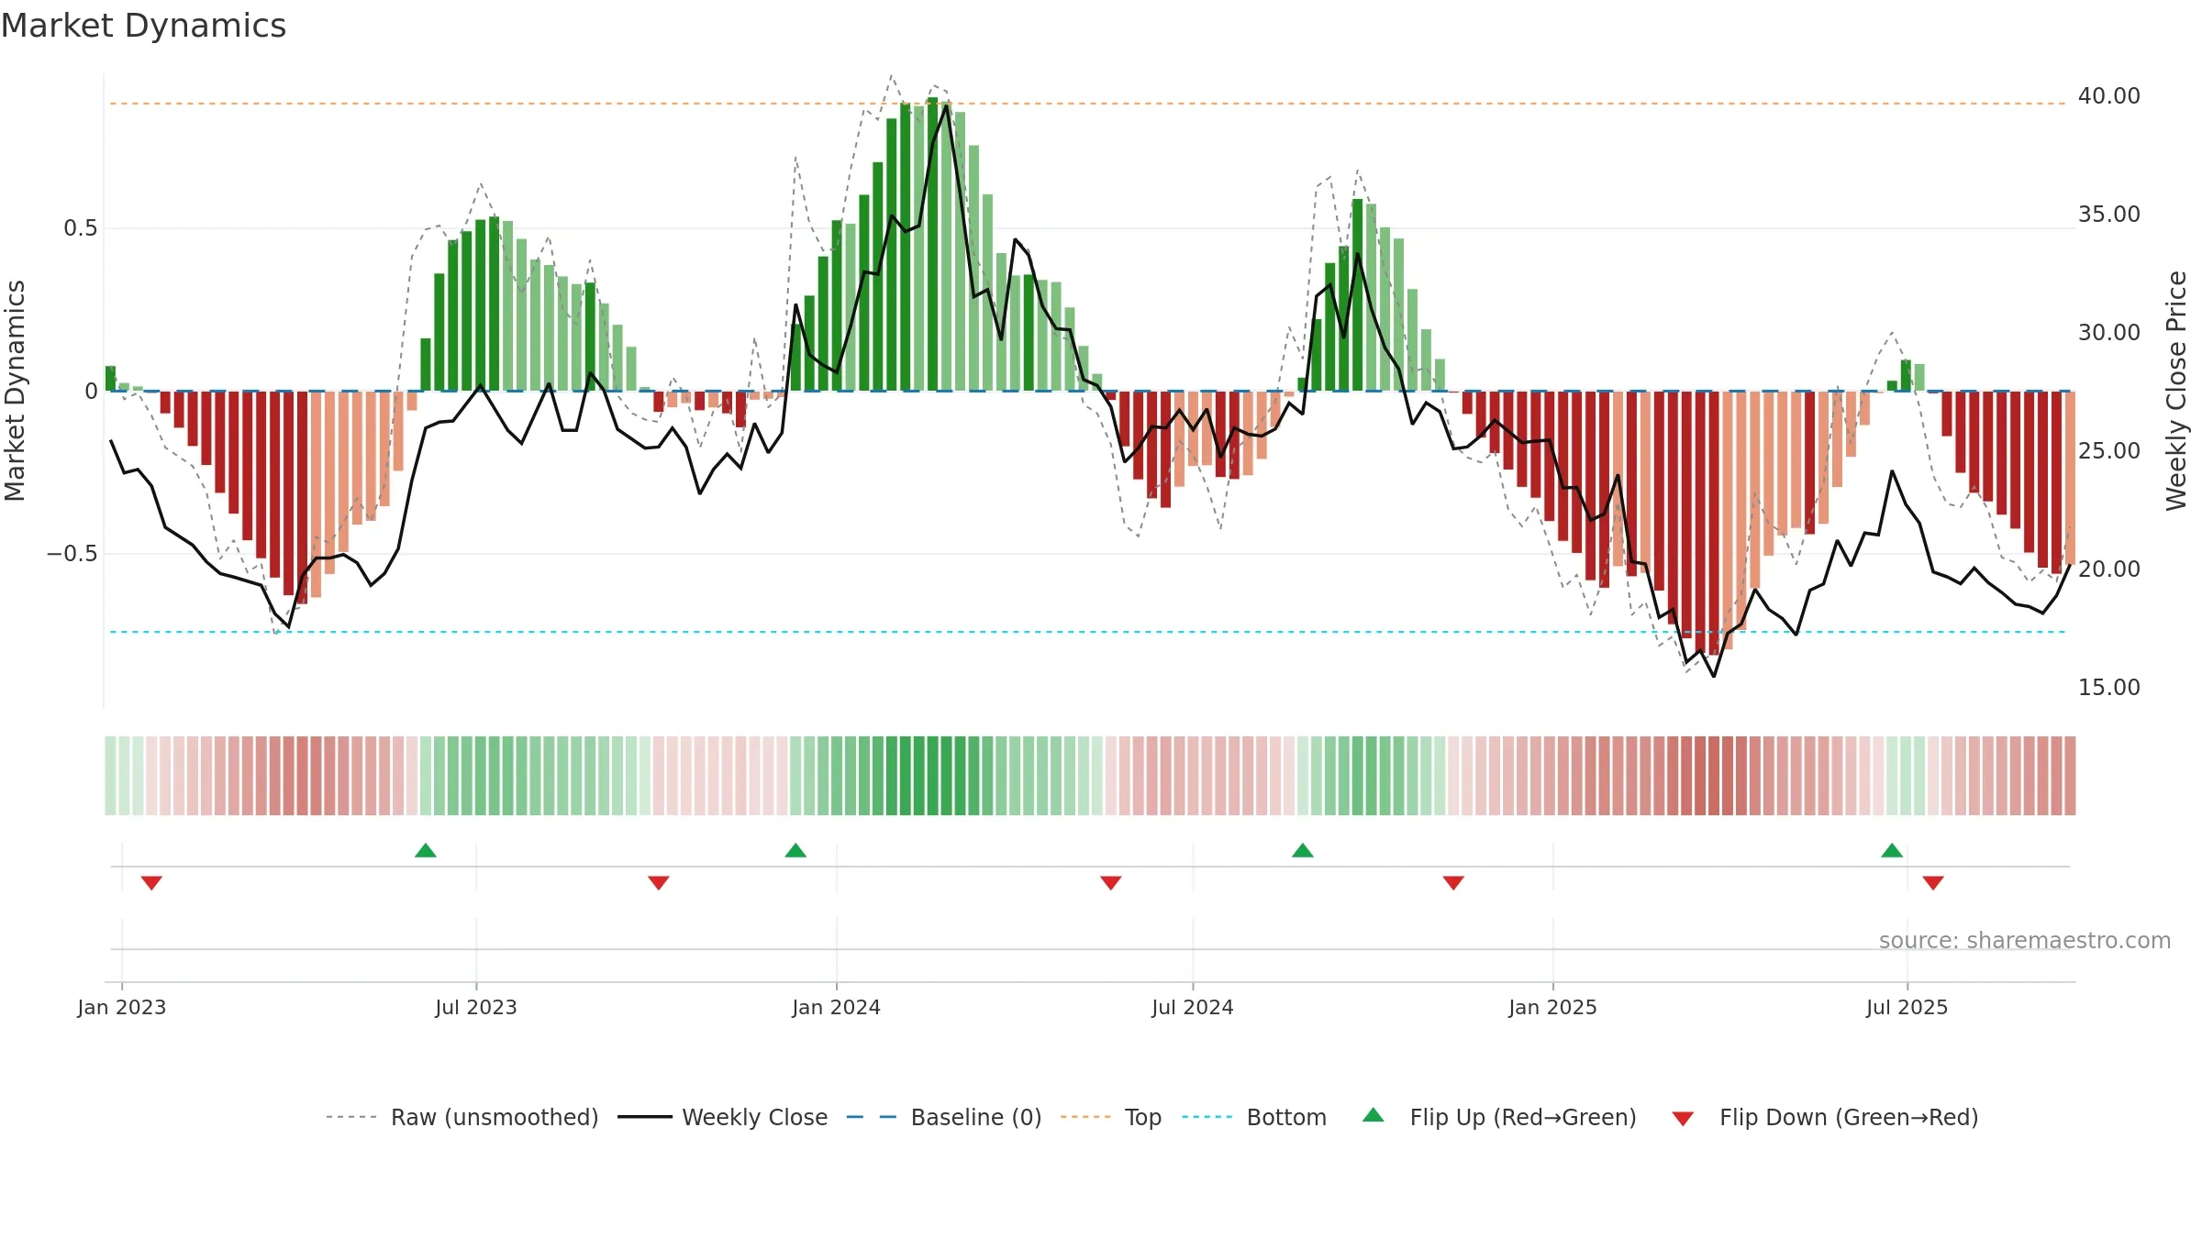This screenshot has width=2202, height=1238.
Task: Click the Jan 2024 axis label
Action: click(x=837, y=1007)
